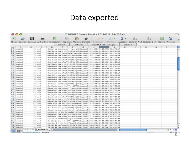Viewport: 189px width, 141px height.
Task: Click the 'Gereed' status text
Action: [x=45, y=132]
